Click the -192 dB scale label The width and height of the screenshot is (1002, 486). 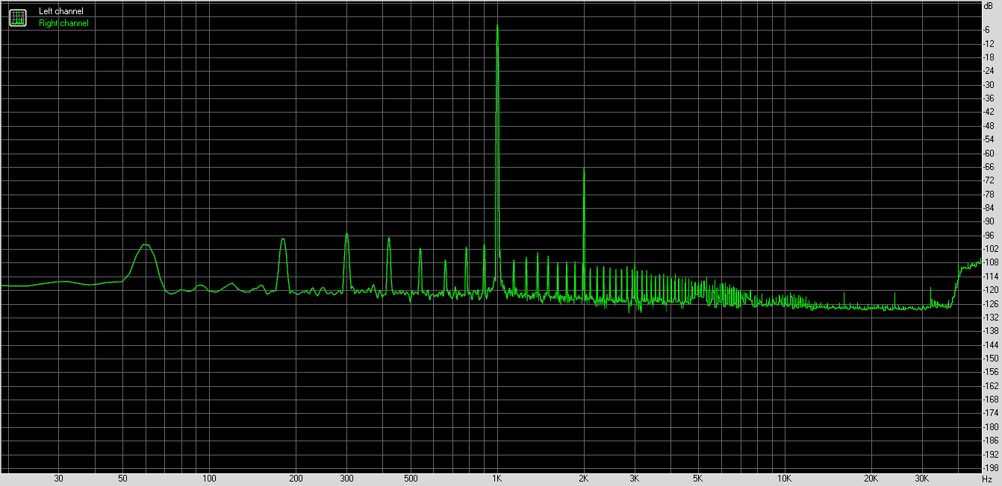click(x=990, y=454)
